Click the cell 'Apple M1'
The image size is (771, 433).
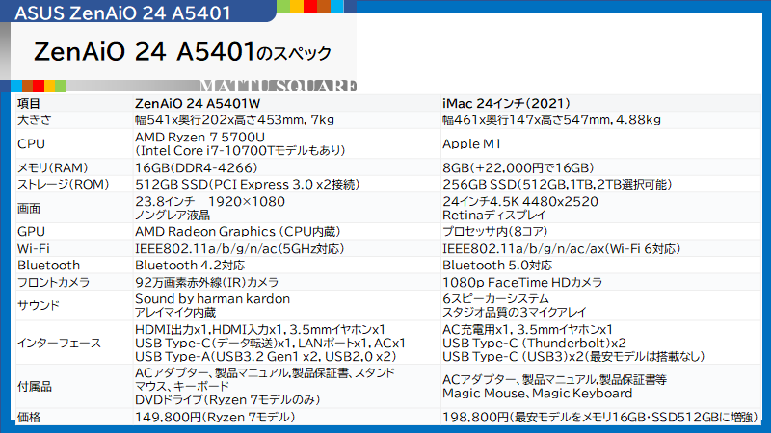tap(471, 143)
